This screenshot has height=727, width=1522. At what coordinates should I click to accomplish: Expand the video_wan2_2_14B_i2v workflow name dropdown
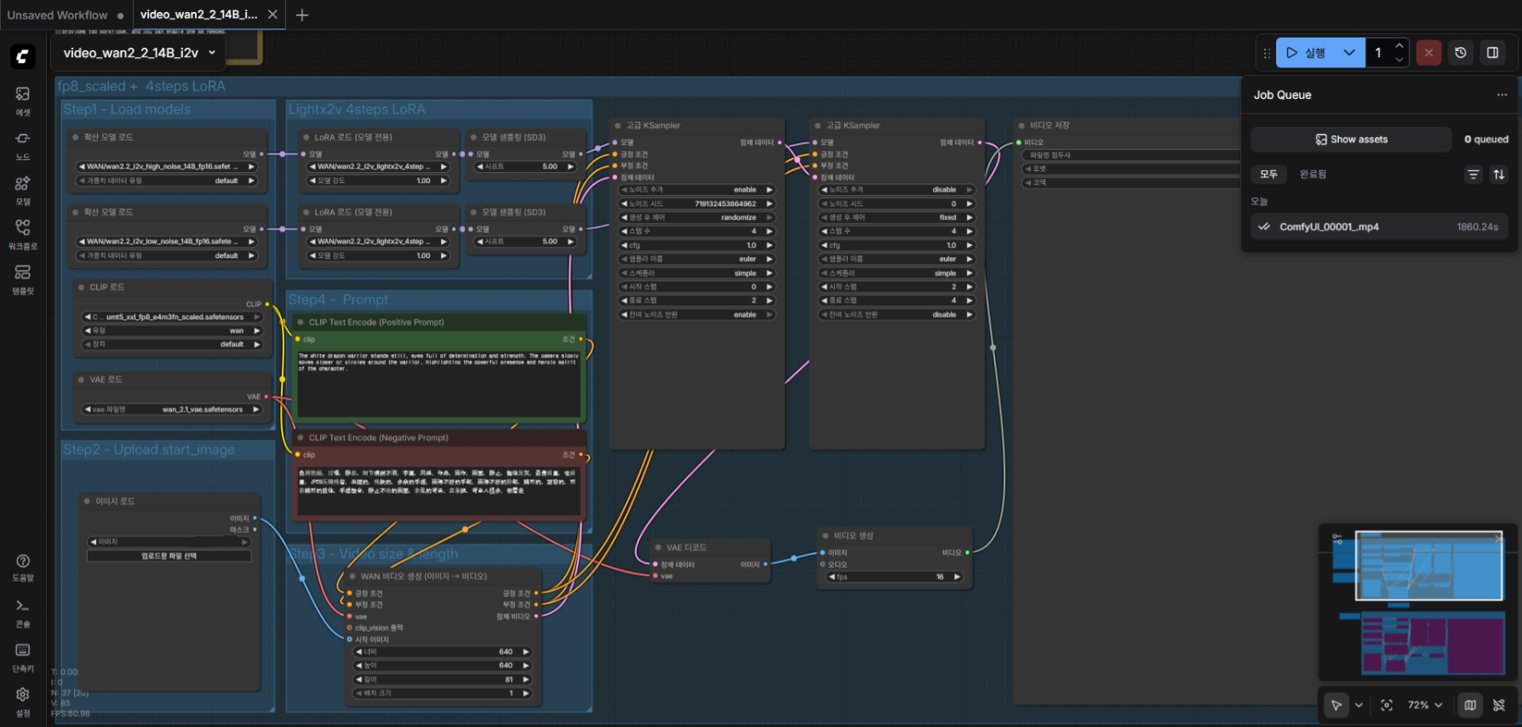(212, 53)
